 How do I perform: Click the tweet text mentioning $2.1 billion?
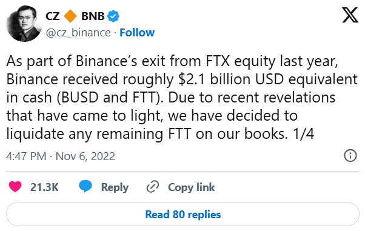(x=182, y=98)
